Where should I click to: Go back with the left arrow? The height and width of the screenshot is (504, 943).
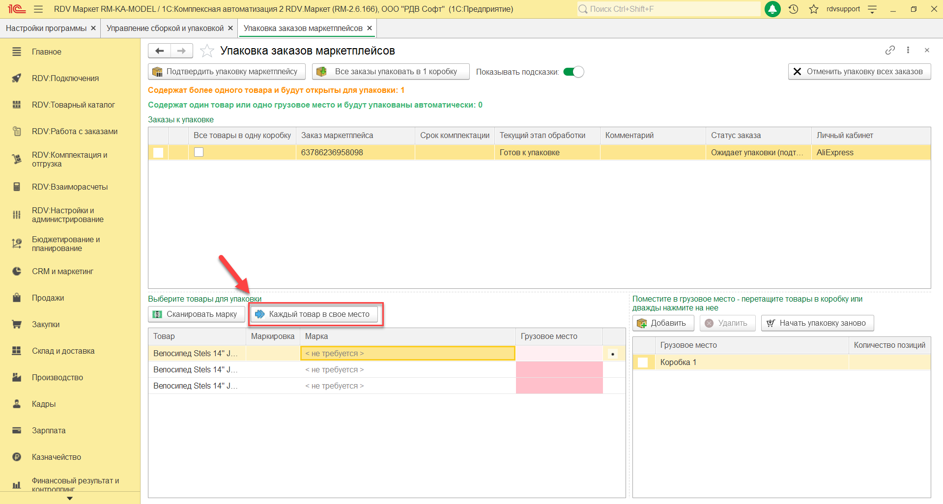pos(159,51)
